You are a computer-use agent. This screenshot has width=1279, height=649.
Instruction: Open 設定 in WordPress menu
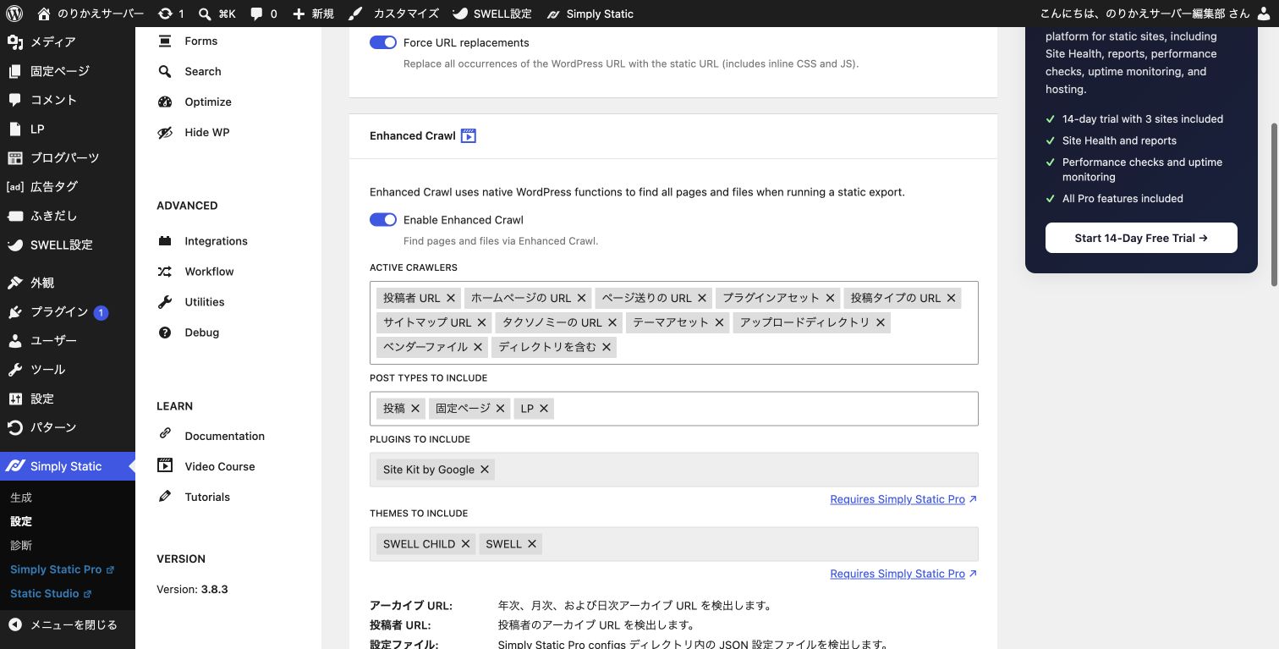(x=68, y=399)
